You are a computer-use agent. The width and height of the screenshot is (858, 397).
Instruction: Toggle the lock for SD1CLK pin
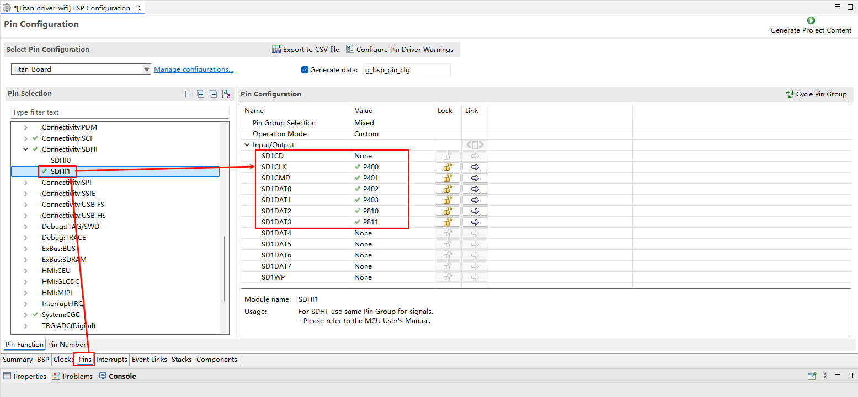pyautogui.click(x=447, y=167)
